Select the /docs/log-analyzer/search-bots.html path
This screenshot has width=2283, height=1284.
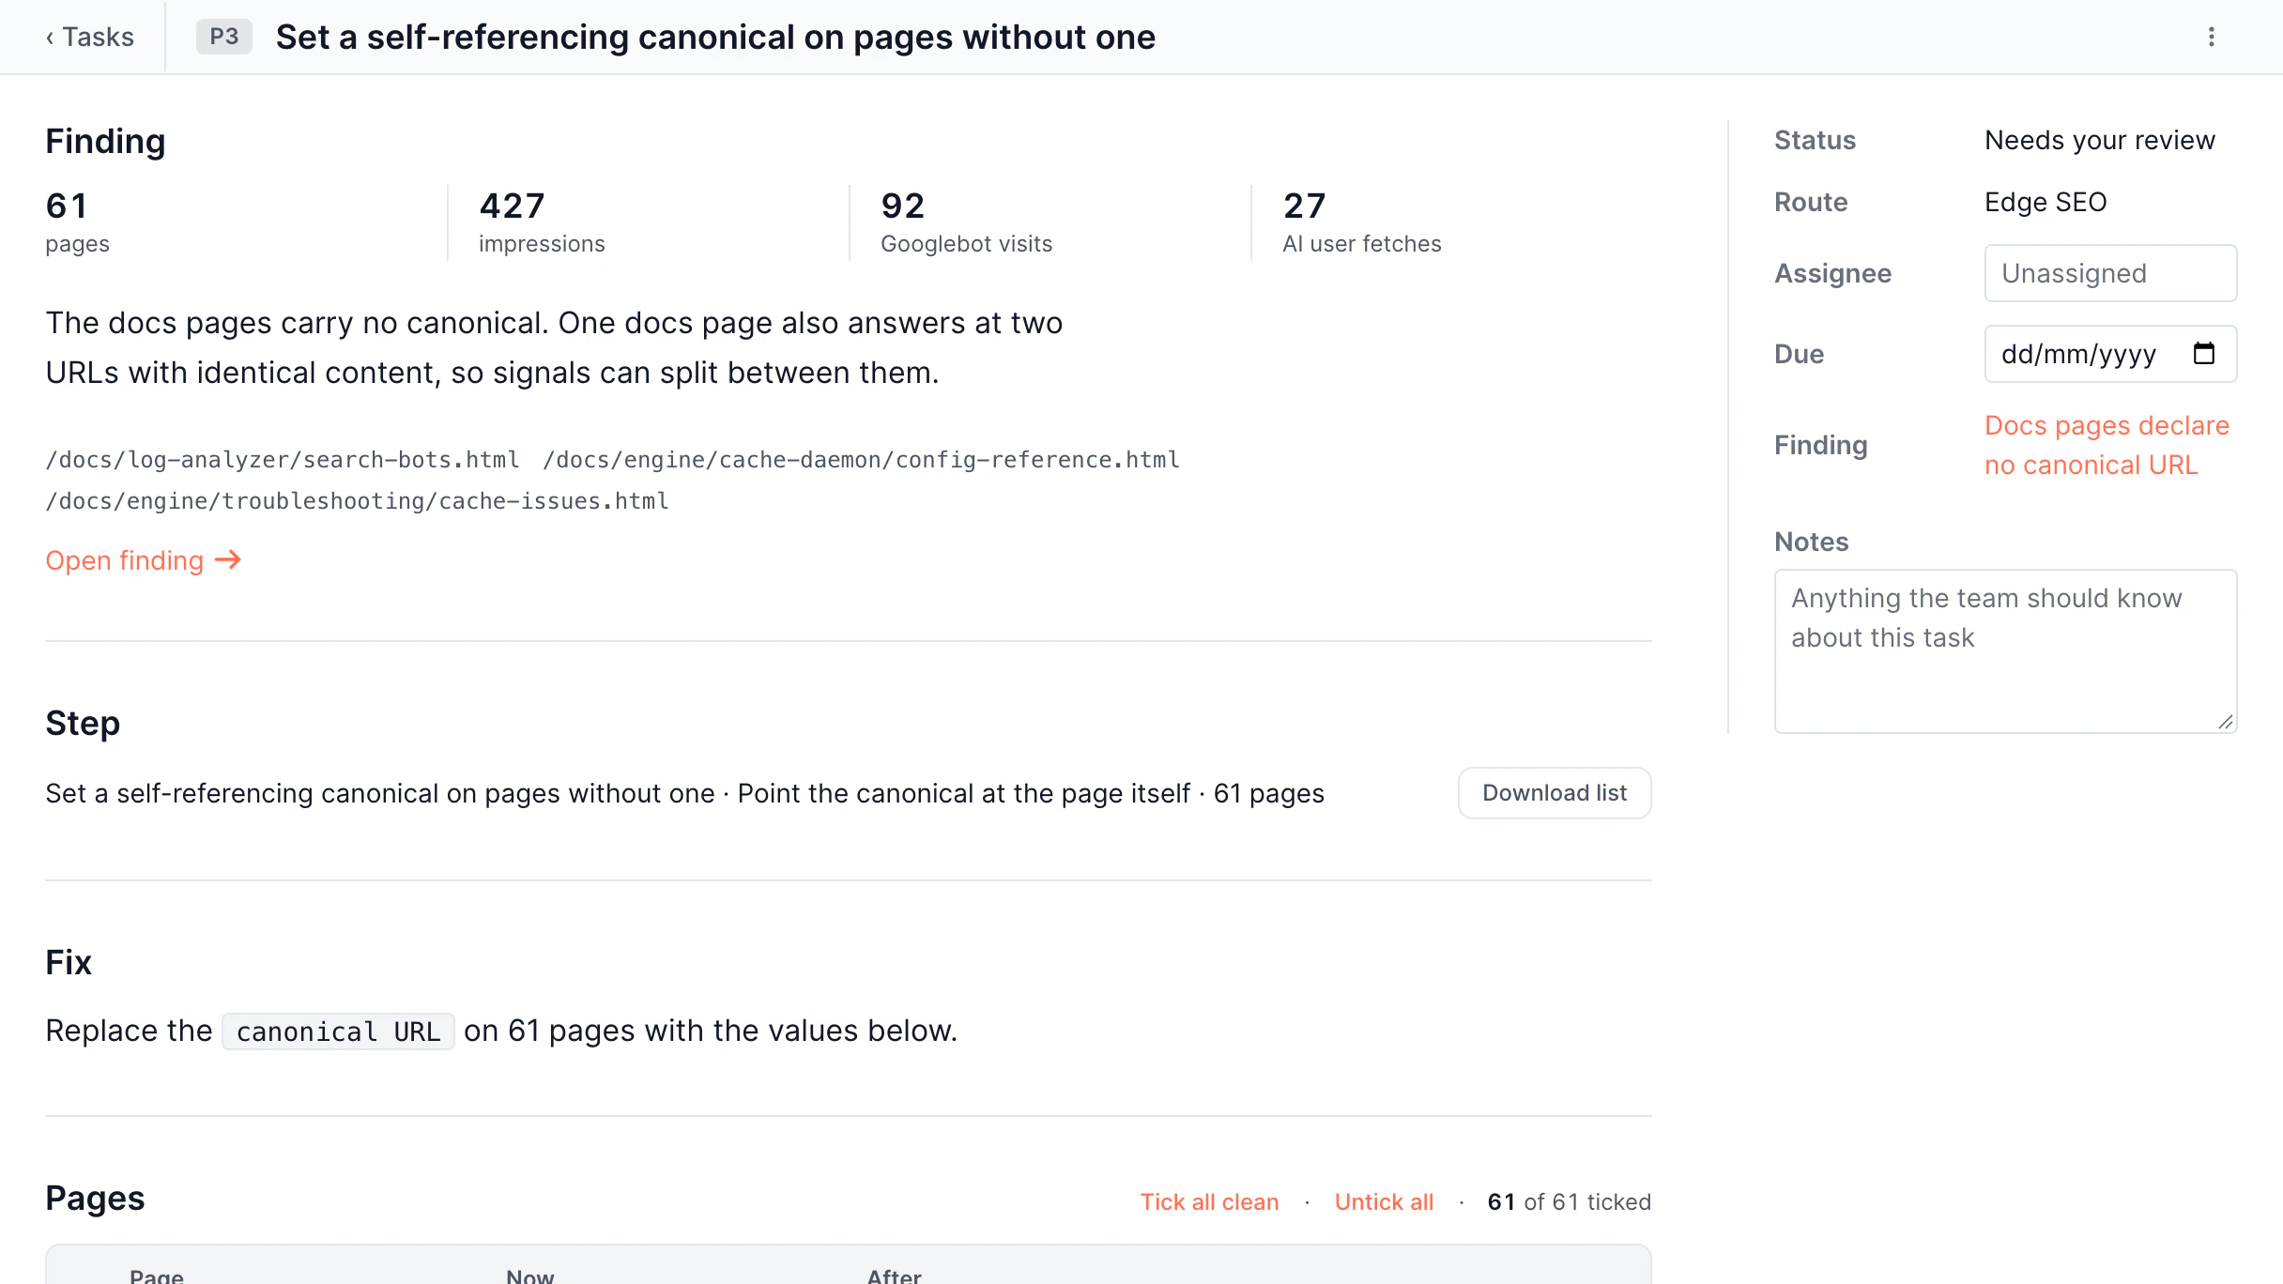click(283, 460)
